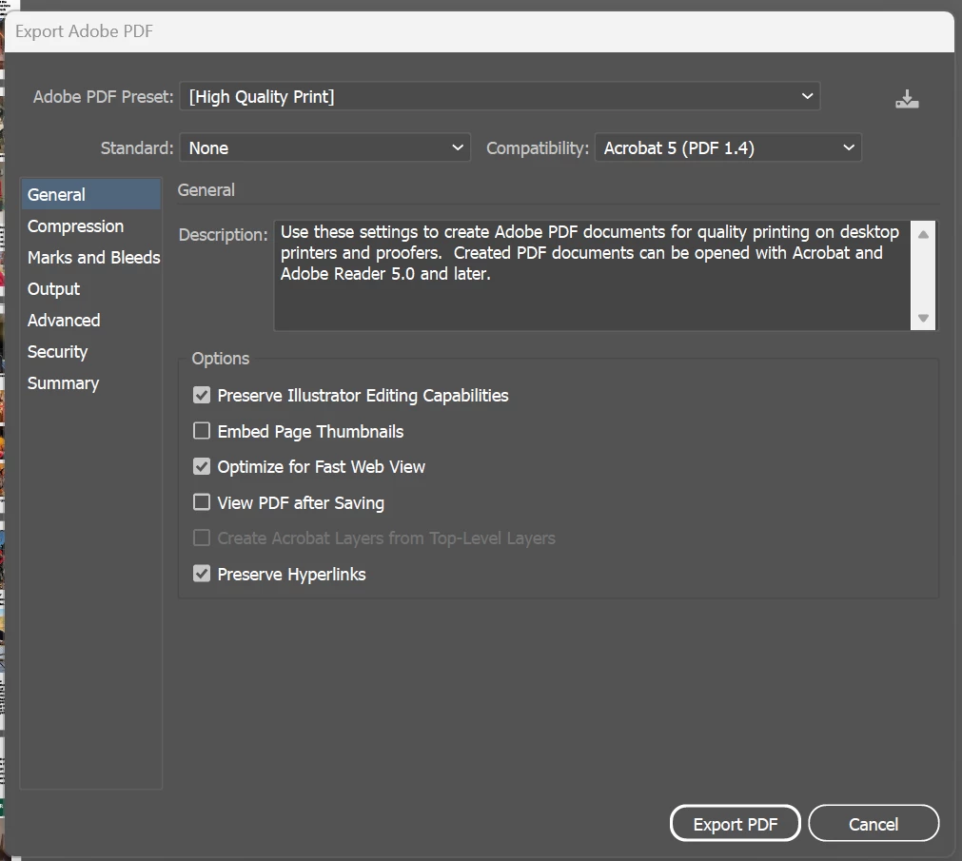
Task: Click the description scrollbar down arrow
Action: 923,318
